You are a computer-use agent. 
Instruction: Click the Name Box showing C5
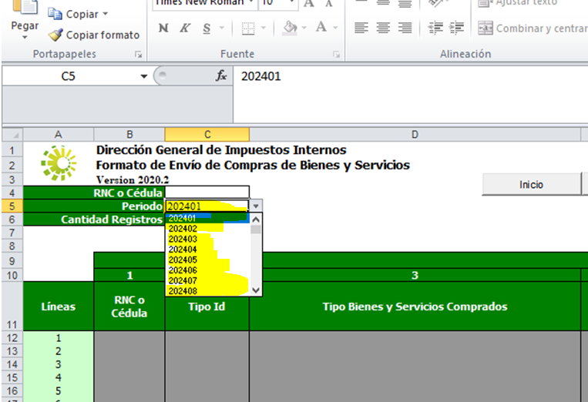coord(69,76)
